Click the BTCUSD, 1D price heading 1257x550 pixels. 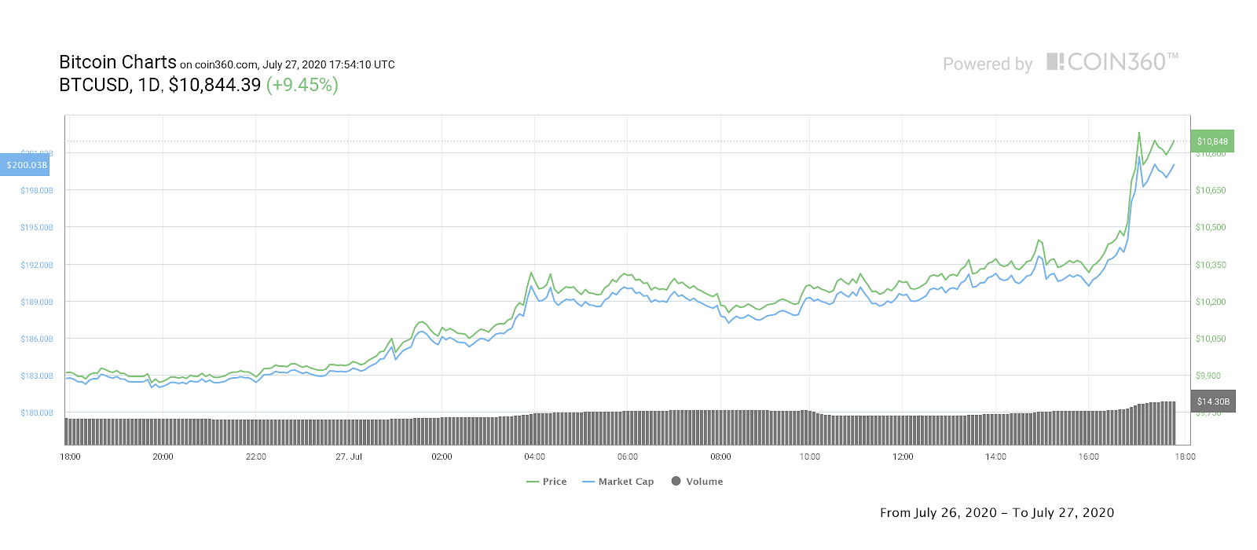[x=160, y=85]
